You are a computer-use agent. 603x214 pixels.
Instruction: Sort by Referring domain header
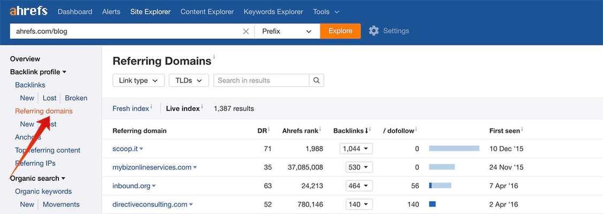(140, 131)
